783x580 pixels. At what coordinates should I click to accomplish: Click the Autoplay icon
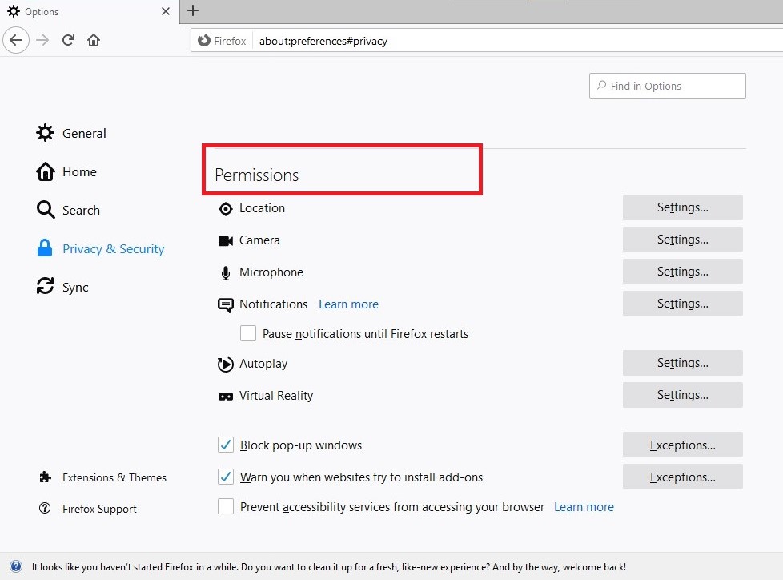(x=225, y=364)
